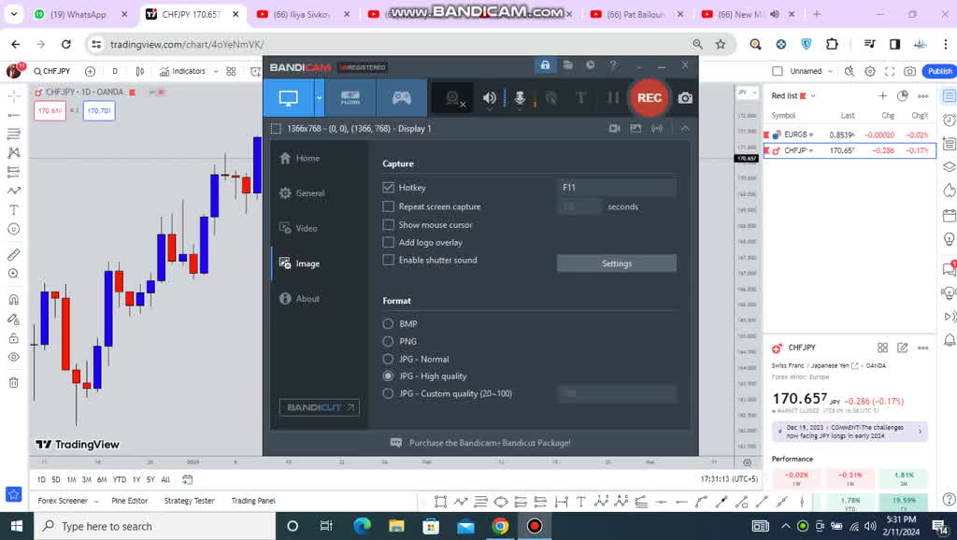
Task: Select the game recording mode gamepad icon
Action: click(x=401, y=98)
